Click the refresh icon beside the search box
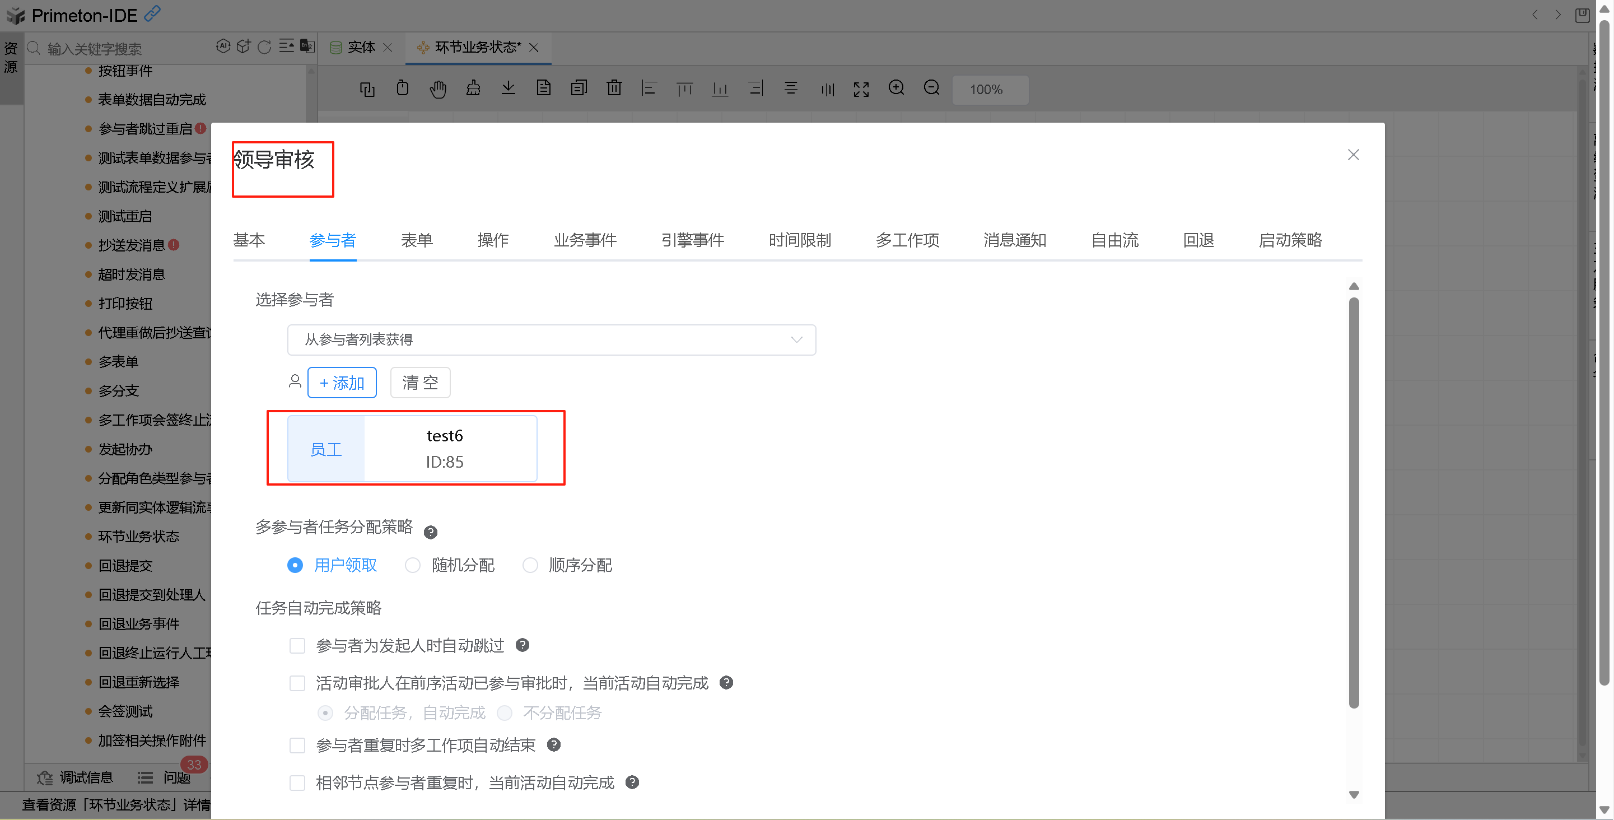 [x=264, y=47]
